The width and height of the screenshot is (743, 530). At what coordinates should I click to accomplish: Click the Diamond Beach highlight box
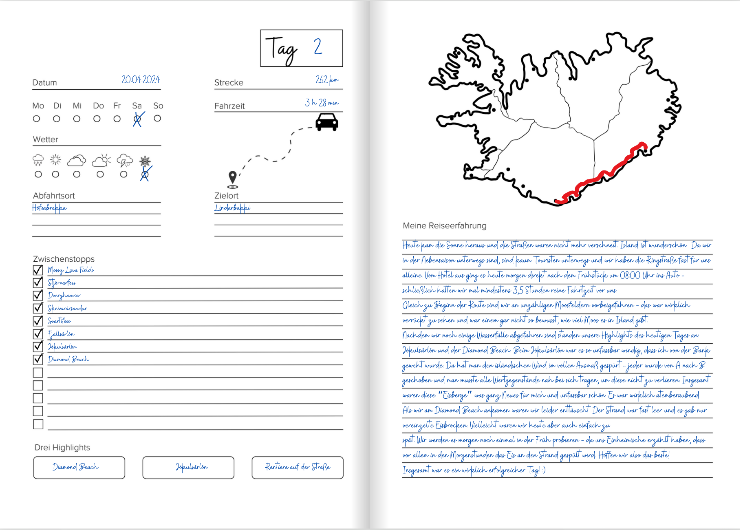point(79,467)
